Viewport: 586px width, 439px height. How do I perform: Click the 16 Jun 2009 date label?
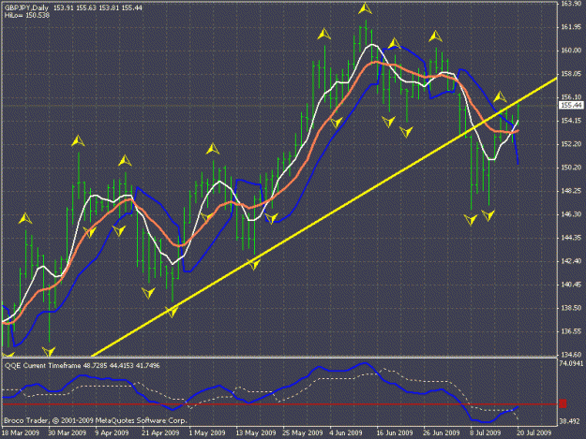[x=395, y=432]
